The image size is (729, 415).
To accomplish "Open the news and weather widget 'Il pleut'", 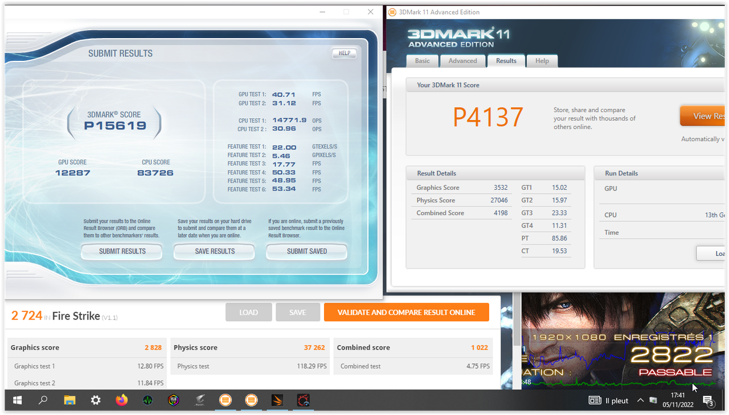I will [608, 400].
